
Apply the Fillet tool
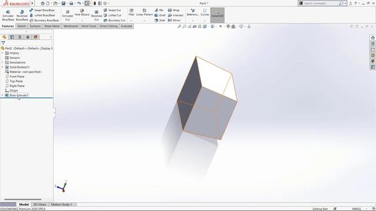(131, 12)
